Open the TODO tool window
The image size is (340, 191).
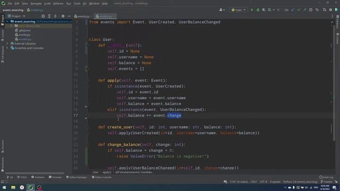coord(22,177)
